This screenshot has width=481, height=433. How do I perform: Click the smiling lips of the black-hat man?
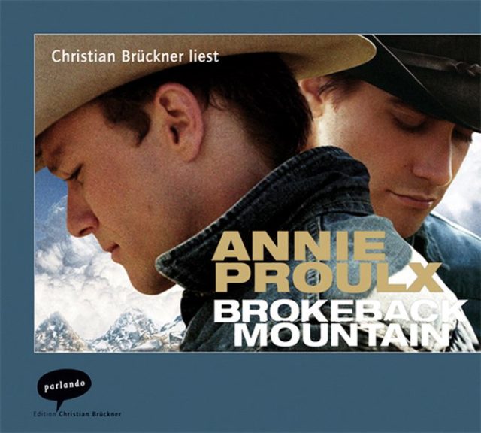(x=410, y=197)
